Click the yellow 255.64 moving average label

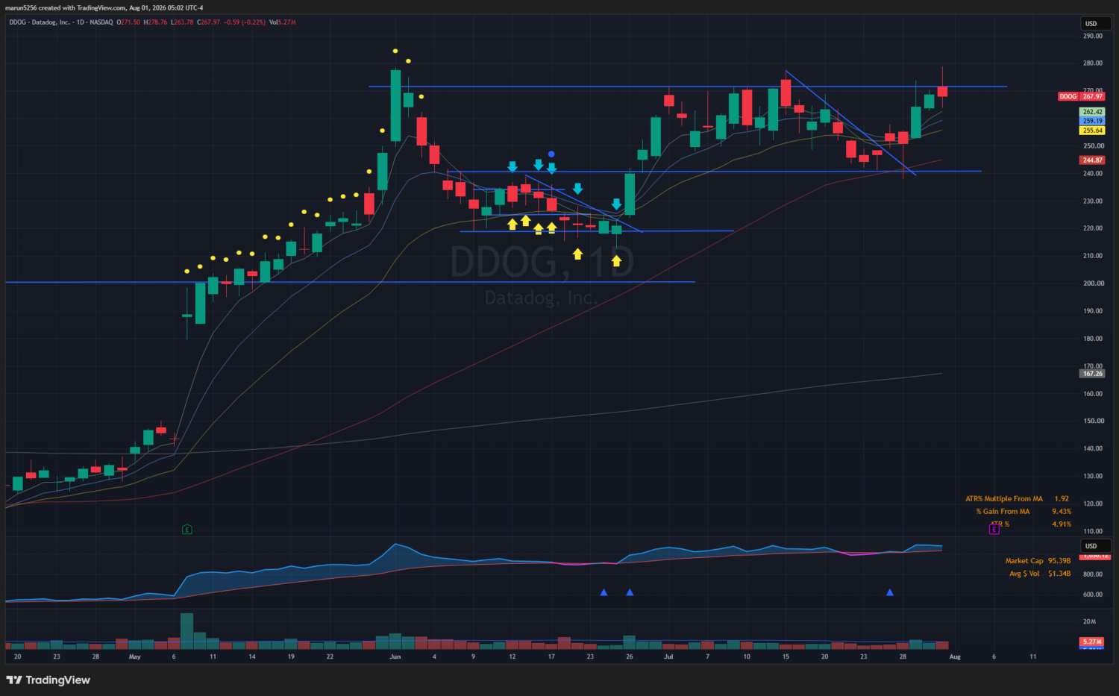(x=1092, y=131)
